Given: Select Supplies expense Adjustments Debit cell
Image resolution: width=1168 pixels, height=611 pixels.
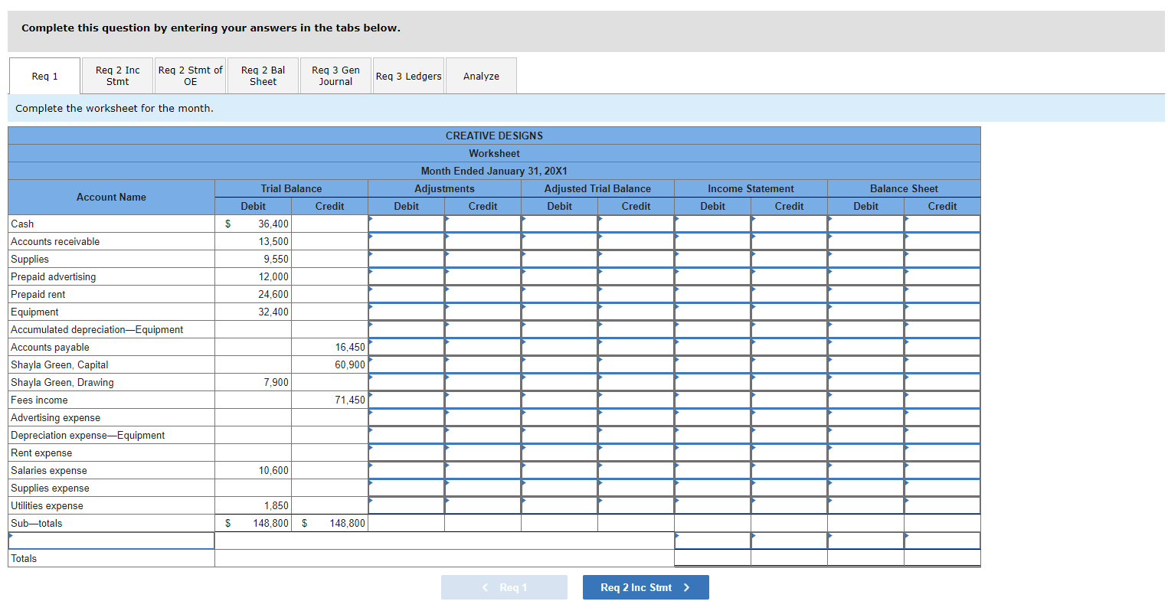Looking at the screenshot, I should click(x=406, y=488).
